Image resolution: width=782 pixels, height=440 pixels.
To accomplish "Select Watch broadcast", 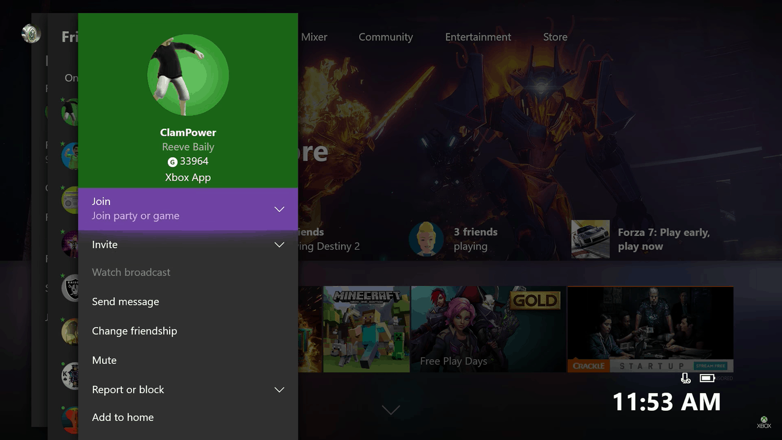I will point(188,273).
